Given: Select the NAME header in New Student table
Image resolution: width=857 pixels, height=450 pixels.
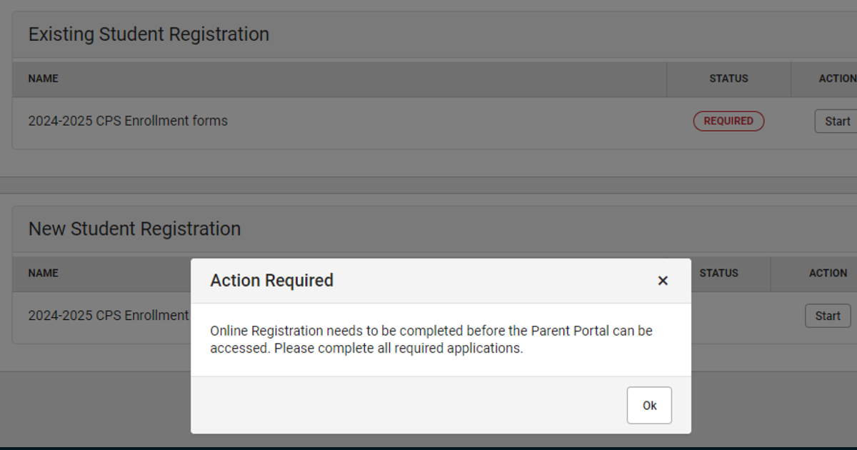Looking at the screenshot, I should 44,273.
